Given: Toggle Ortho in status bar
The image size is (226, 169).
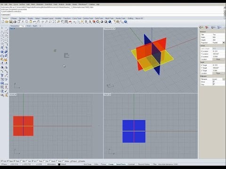Looking at the screenshot, I should coord(96,164).
